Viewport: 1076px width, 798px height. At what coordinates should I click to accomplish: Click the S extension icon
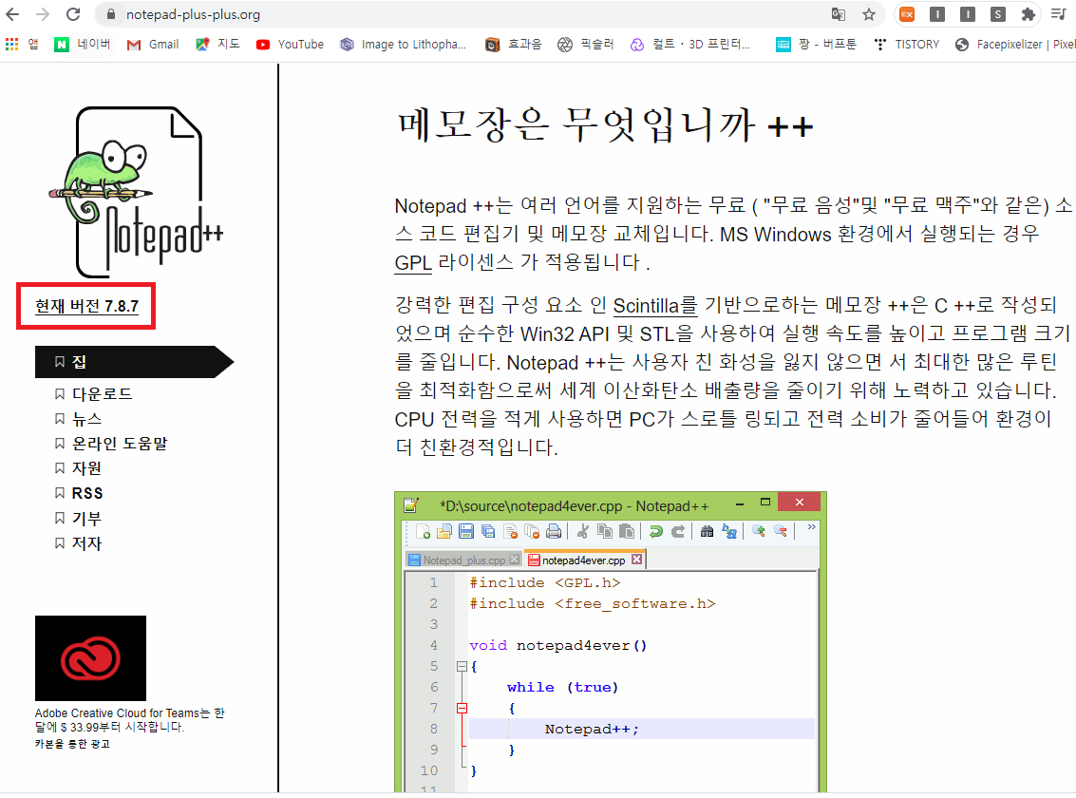click(x=998, y=14)
